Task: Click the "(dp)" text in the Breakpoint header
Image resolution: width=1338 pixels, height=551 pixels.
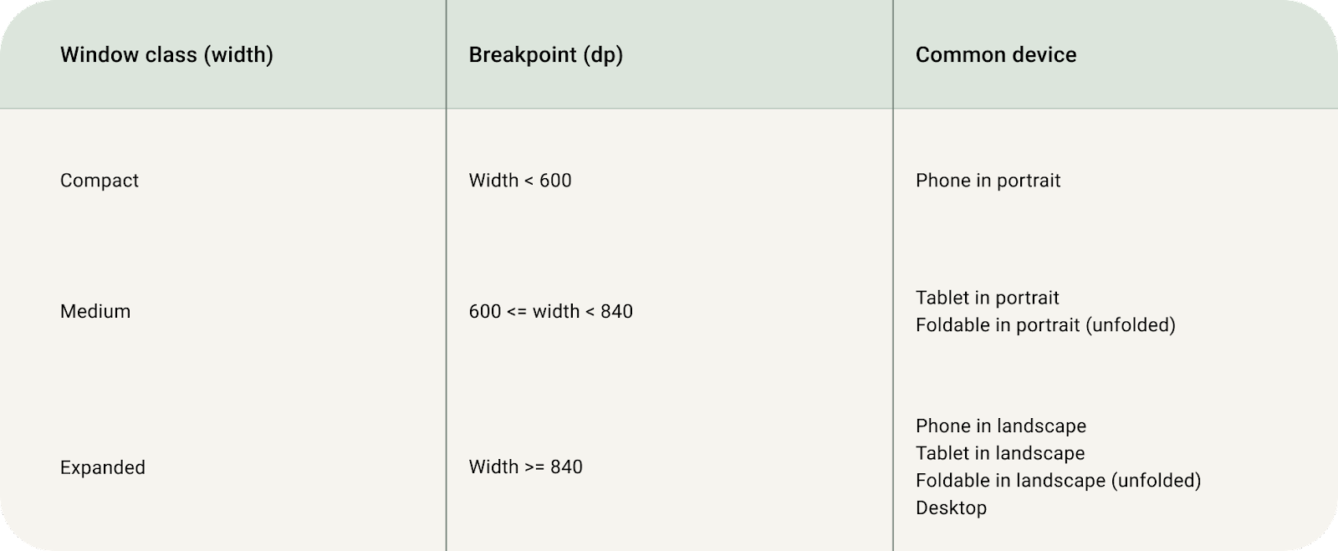Action: (x=603, y=55)
